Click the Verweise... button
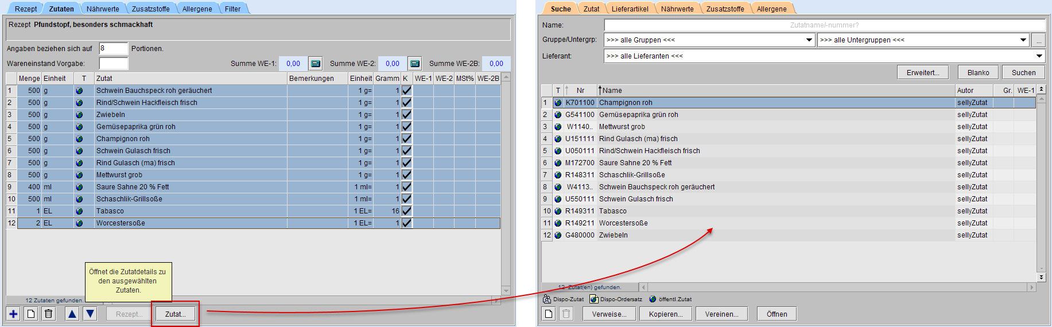Image resolution: width=1052 pixels, height=327 pixels. (609, 314)
